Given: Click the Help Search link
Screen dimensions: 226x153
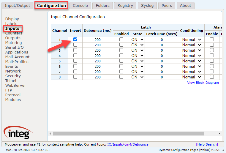Looking at the screenshot, I should click(207, 144).
